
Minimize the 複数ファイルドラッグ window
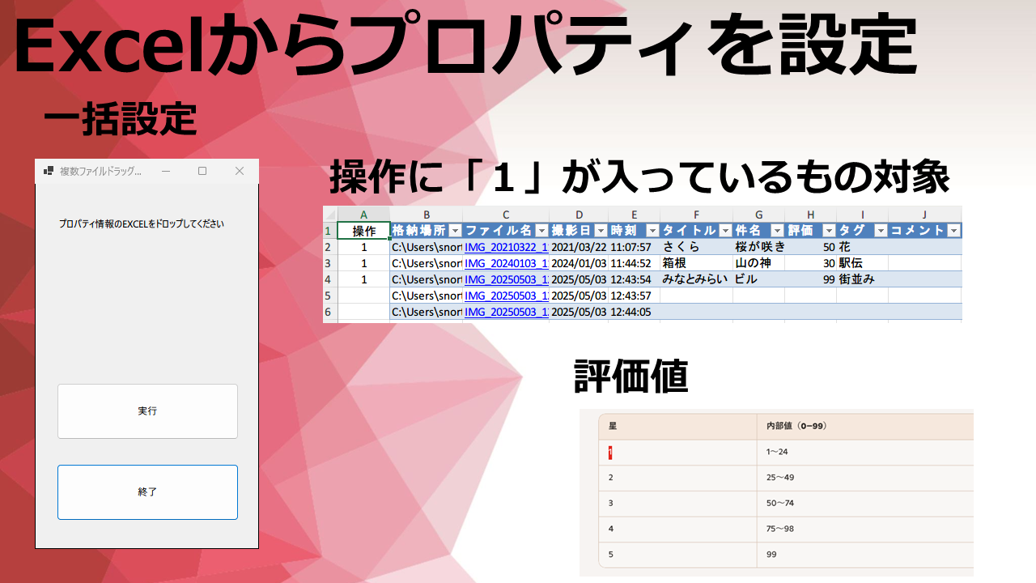coord(166,171)
